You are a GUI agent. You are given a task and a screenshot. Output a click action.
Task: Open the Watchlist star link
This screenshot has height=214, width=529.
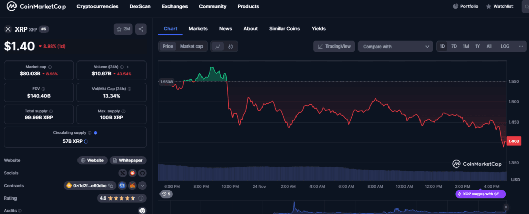point(500,6)
